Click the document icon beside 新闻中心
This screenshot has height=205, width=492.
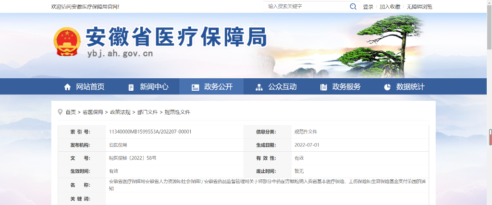131,87
